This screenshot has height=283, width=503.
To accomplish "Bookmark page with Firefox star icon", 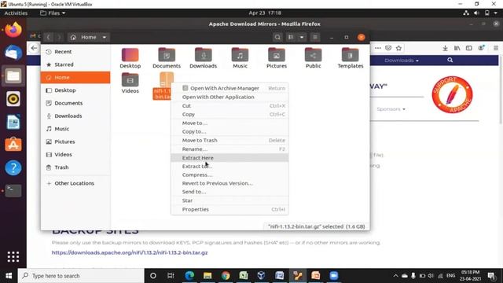I will tap(398, 48).
